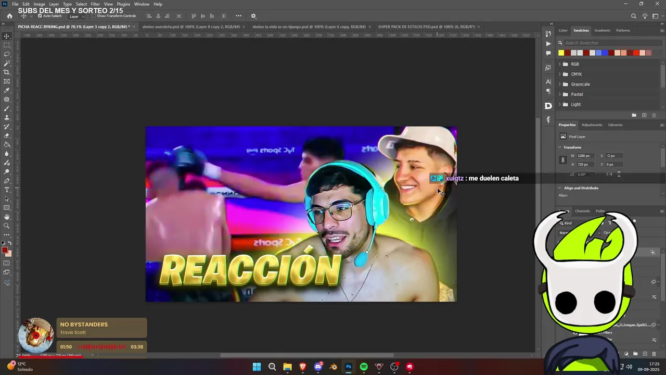Select the Magic Wand tool
666x375 pixels.
pos(7,63)
